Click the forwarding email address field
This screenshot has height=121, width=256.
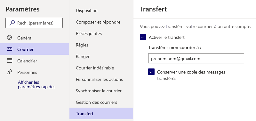click(x=196, y=58)
